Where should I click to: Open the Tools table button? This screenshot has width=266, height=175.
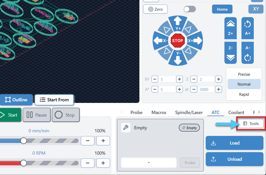click(x=251, y=123)
